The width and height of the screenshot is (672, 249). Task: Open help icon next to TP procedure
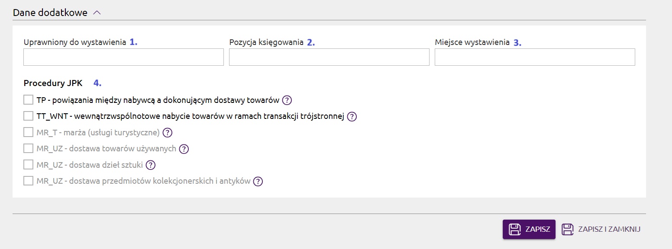point(287,100)
